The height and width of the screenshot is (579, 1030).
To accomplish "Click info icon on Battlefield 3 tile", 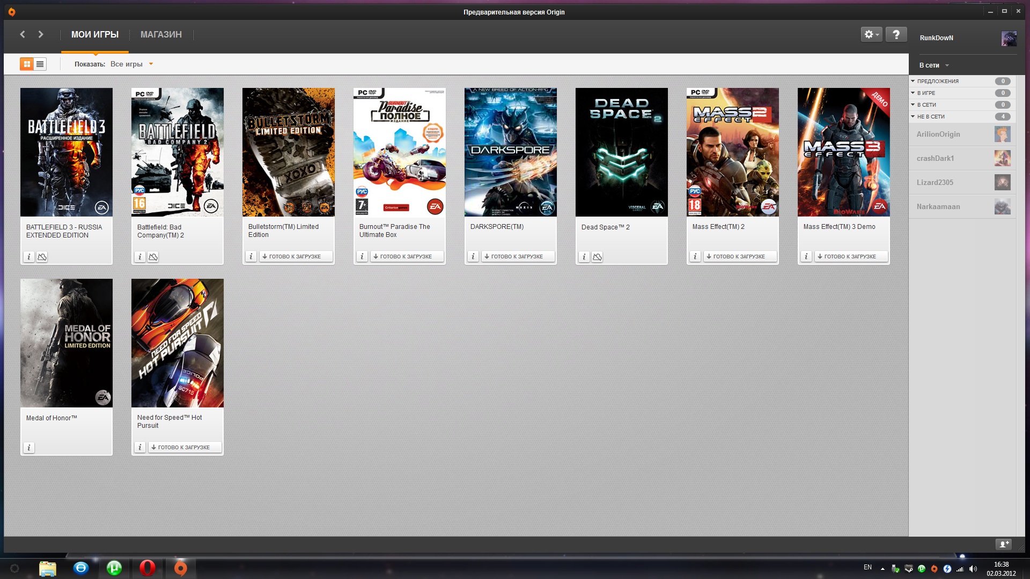I will pyautogui.click(x=29, y=257).
